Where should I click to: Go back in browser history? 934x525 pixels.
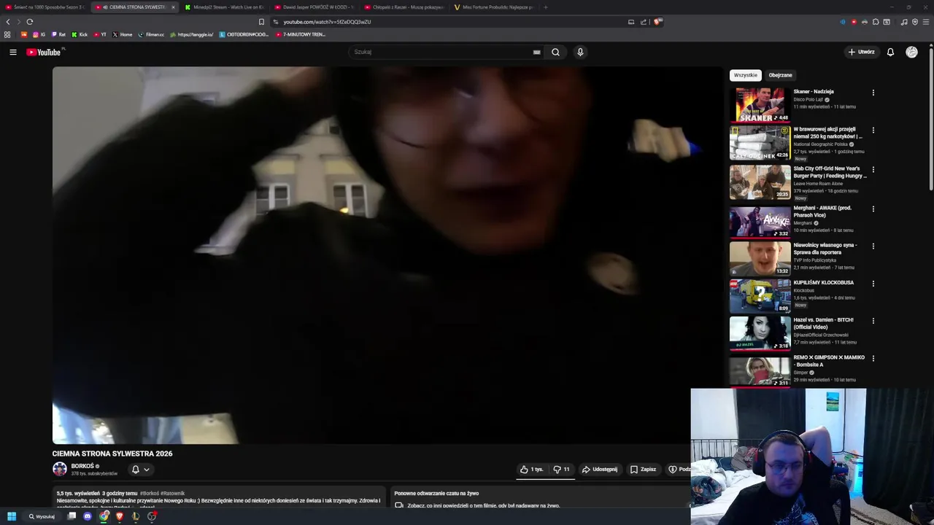(x=8, y=22)
